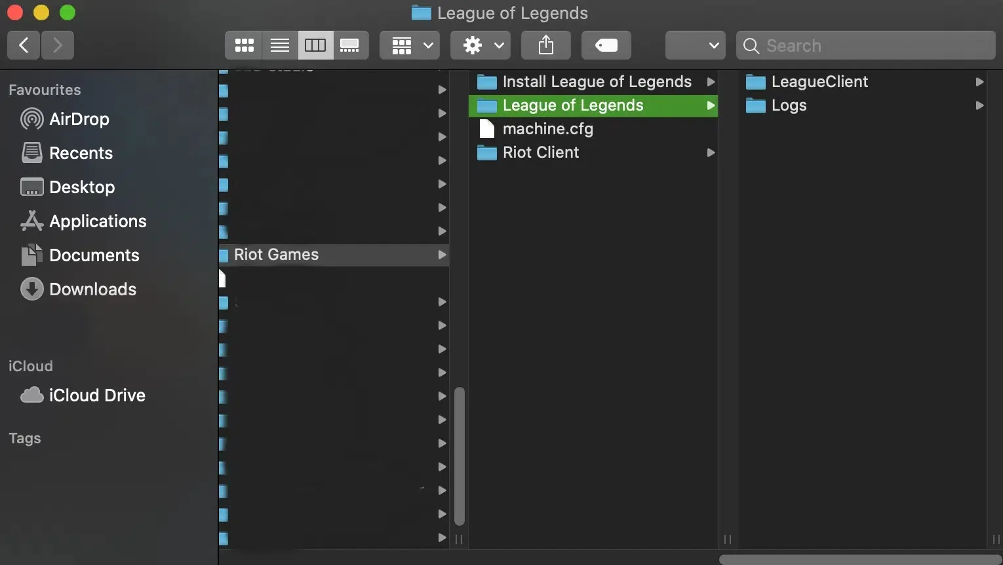This screenshot has height=565, width=1003.
Task: Maximize the Finder window with green button
Action: pyautogui.click(x=67, y=12)
